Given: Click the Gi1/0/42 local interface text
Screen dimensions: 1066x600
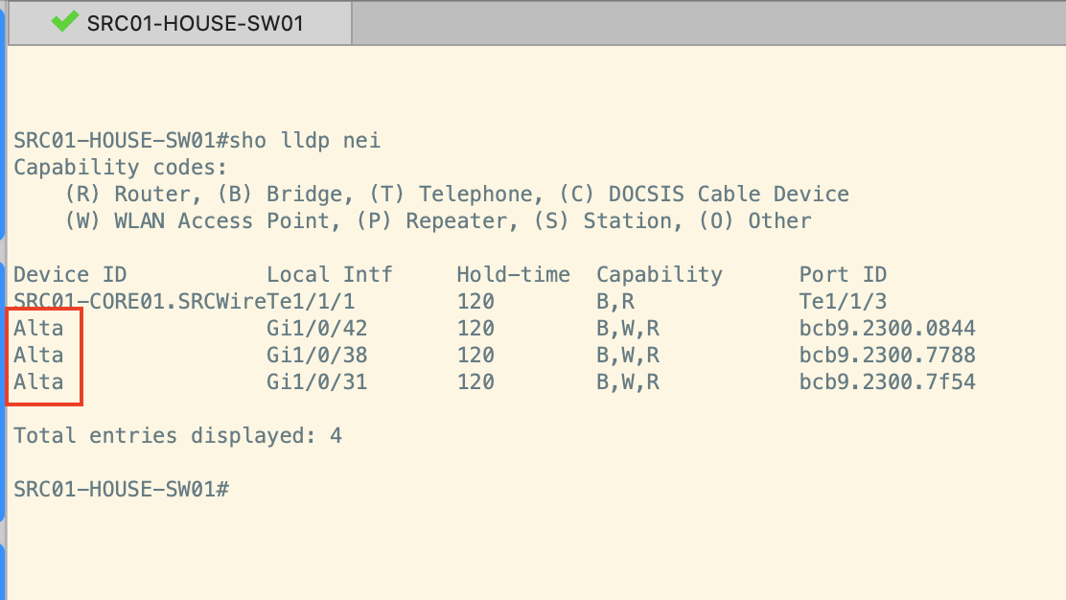Looking at the screenshot, I should tap(316, 328).
